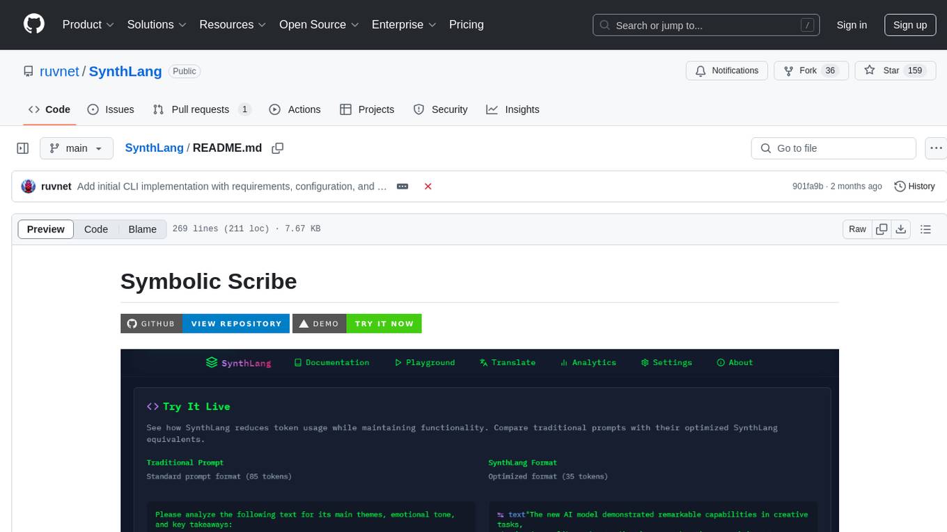The image size is (947, 532).
Task: Click the SynthLang logo in screenshot
Action: pos(239,363)
